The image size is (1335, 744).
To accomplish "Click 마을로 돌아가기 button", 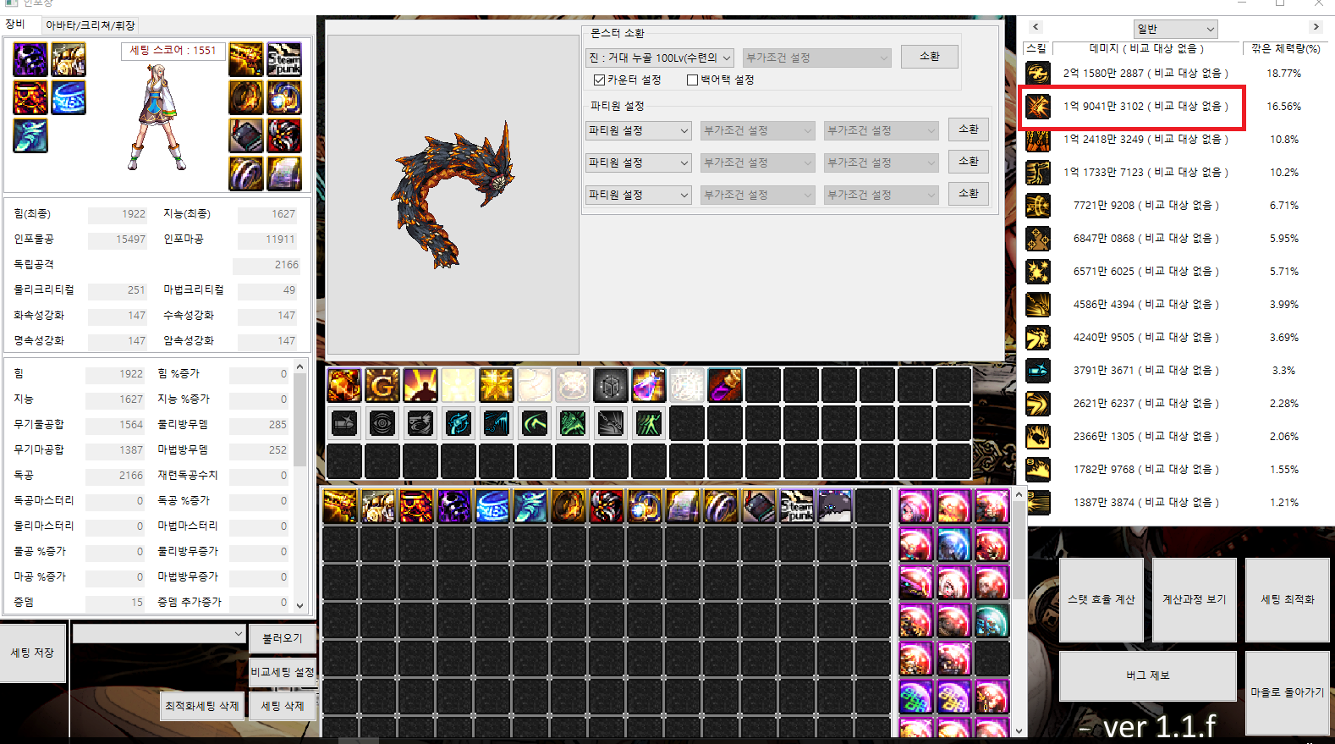I will (1288, 692).
